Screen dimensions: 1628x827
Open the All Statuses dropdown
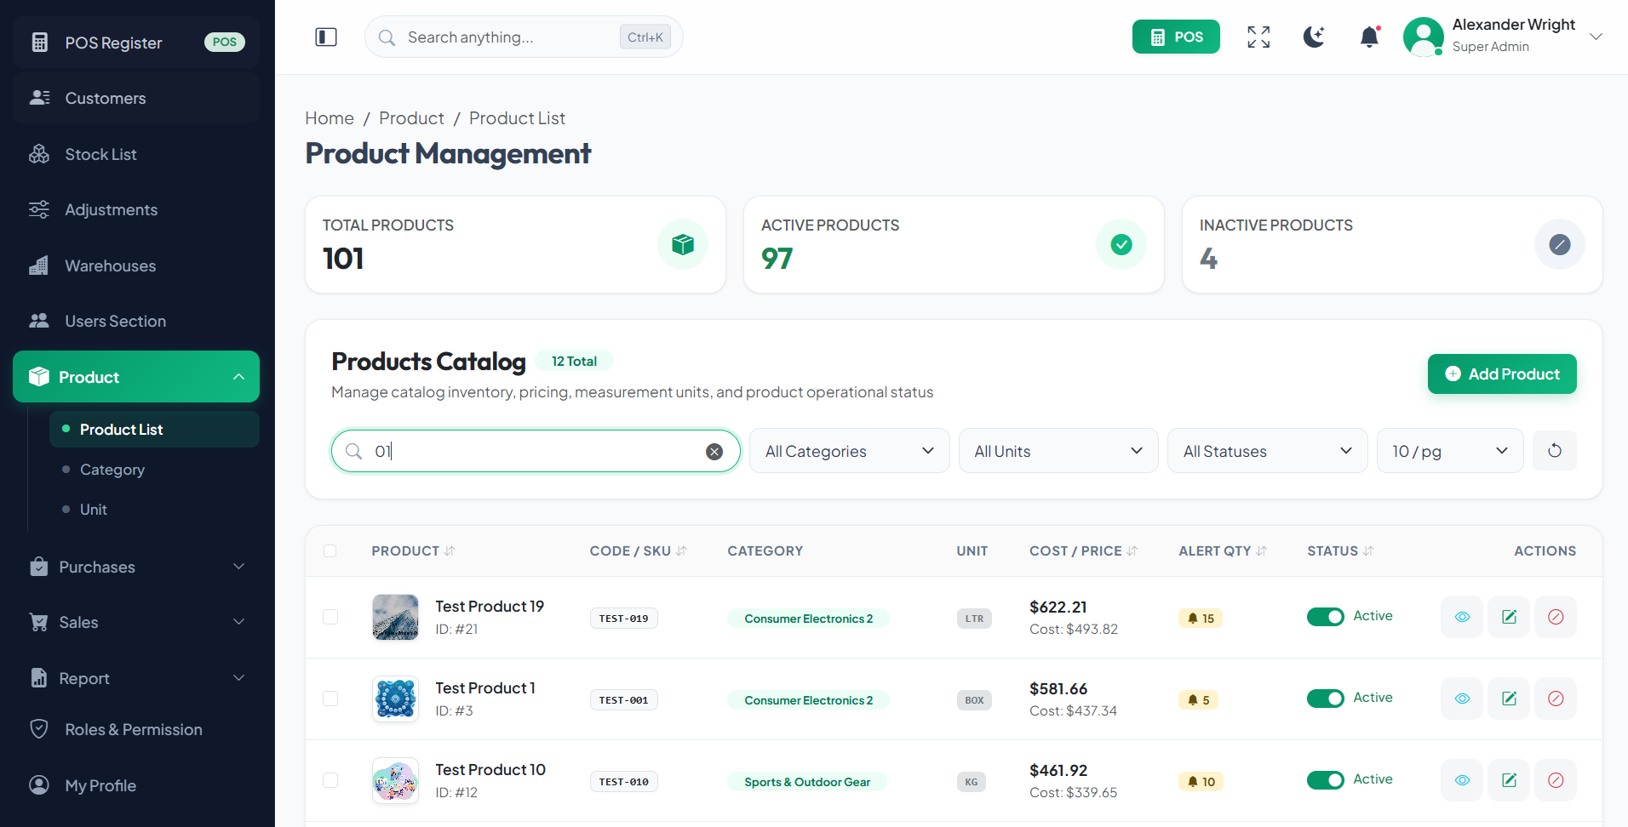[x=1267, y=451]
